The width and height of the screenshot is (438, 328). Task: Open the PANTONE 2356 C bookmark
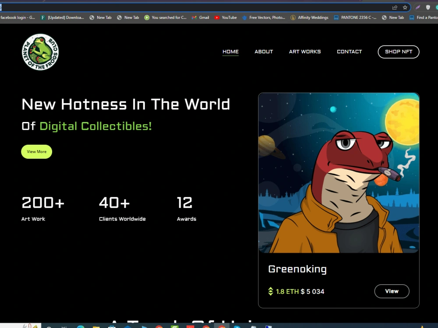click(x=355, y=17)
